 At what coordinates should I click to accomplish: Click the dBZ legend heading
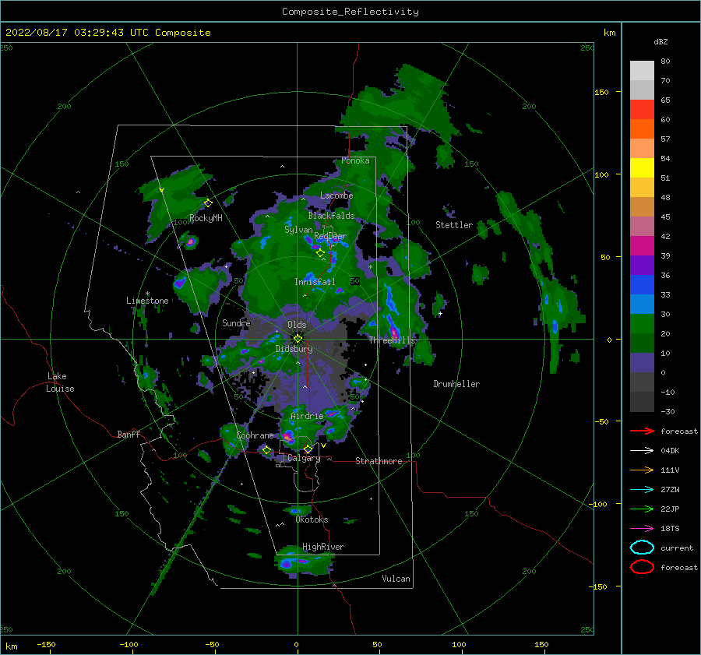[660, 42]
